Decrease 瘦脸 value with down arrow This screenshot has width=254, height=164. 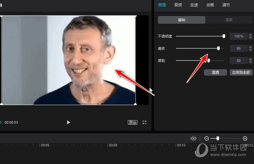(x=251, y=62)
